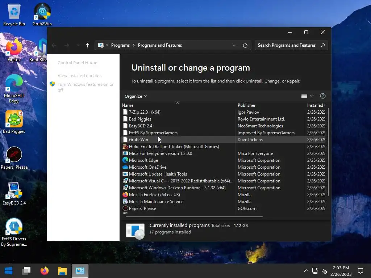Open the Organize dropdown menu

coord(136,96)
